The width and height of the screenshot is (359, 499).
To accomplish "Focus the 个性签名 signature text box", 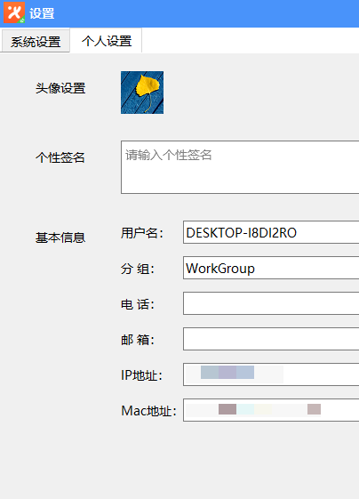I will pyautogui.click(x=240, y=167).
